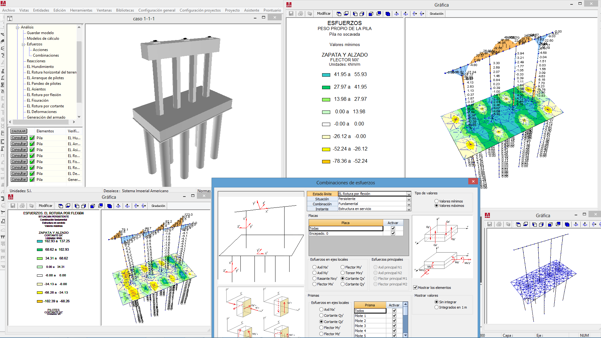Image resolution: width=601 pixels, height=338 pixels.
Task: Click solid isometric cube icon in top-right Gráfica toolbar
Action: pos(388,14)
